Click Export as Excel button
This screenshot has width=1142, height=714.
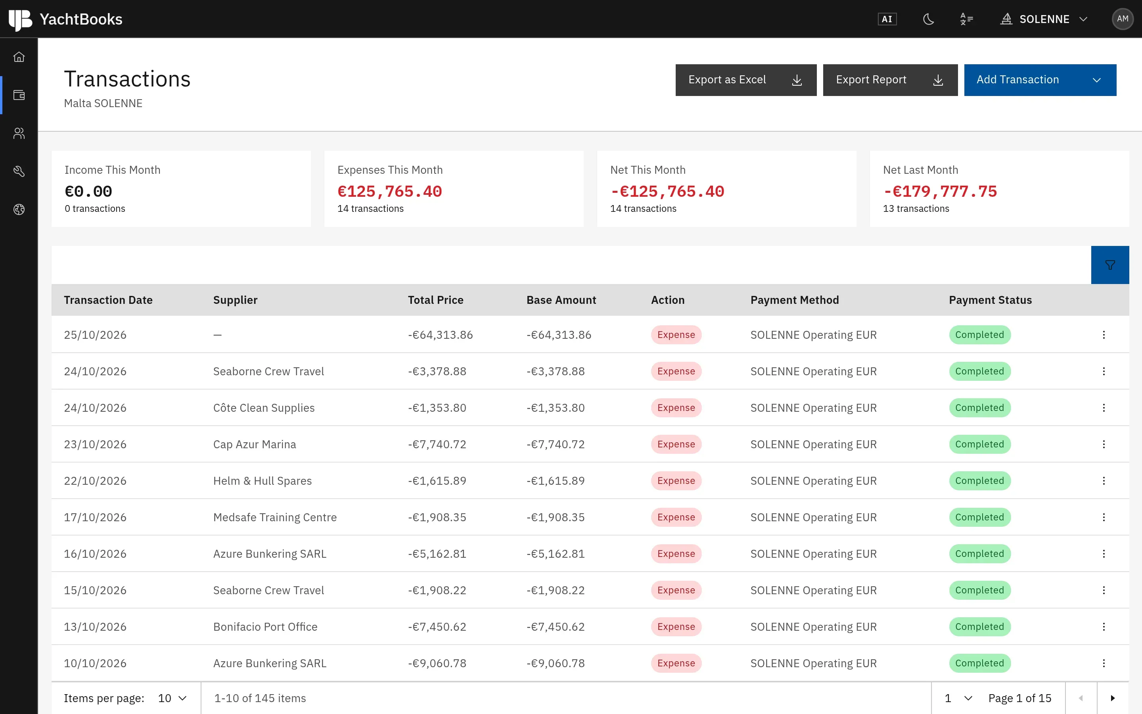(x=745, y=80)
